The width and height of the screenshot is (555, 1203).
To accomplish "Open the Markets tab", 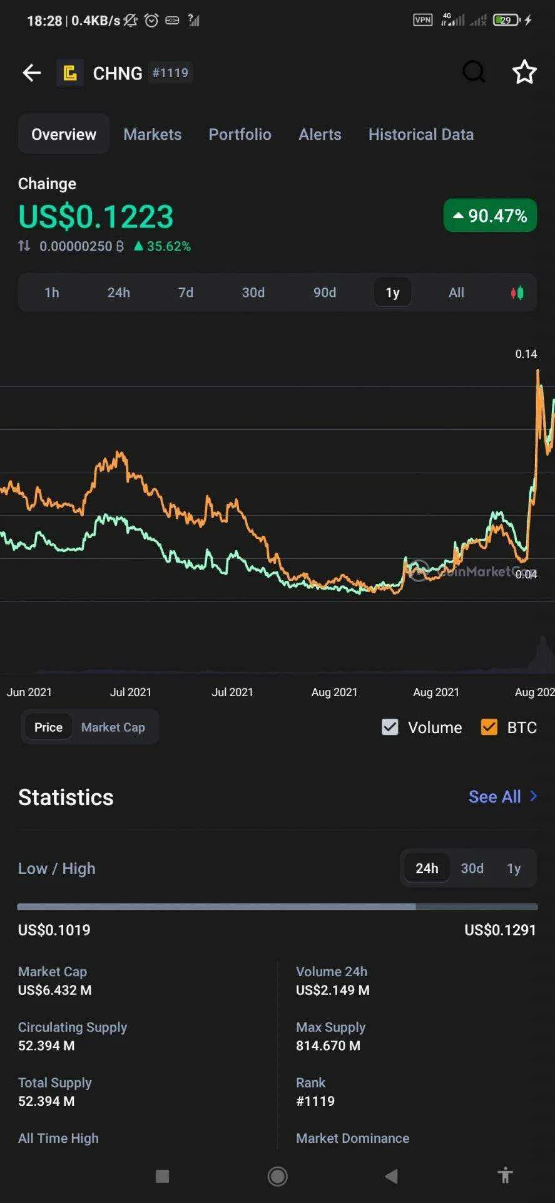I will point(153,134).
